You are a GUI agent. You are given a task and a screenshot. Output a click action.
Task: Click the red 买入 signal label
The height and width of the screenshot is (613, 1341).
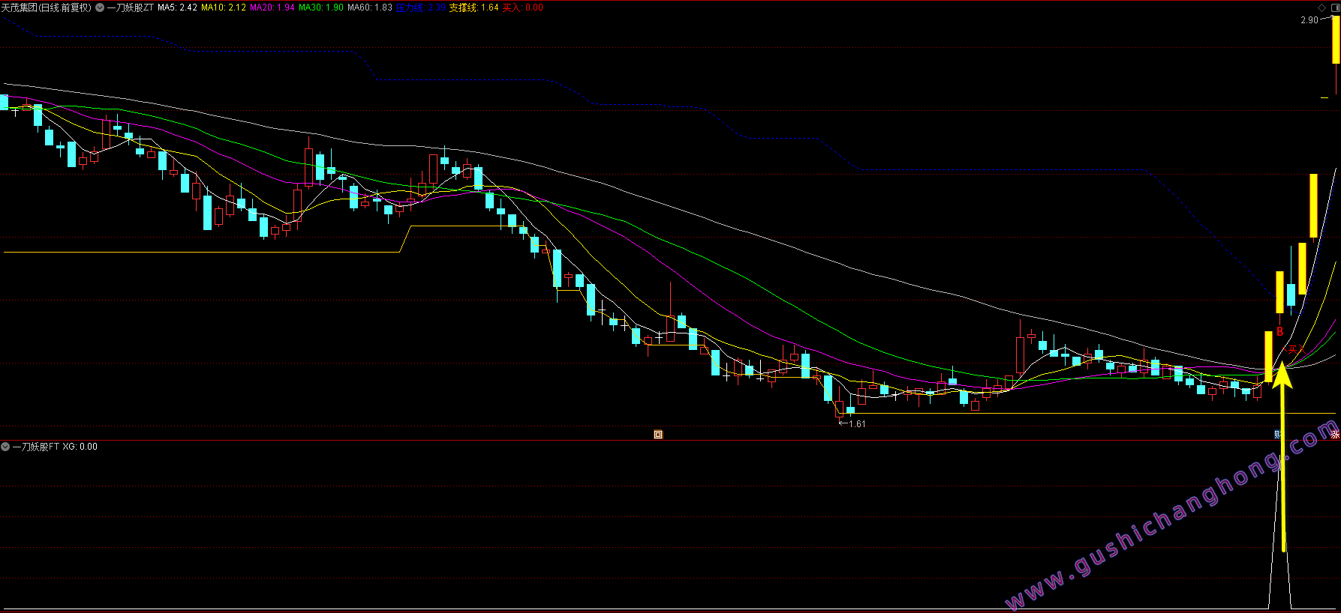click(x=1295, y=349)
